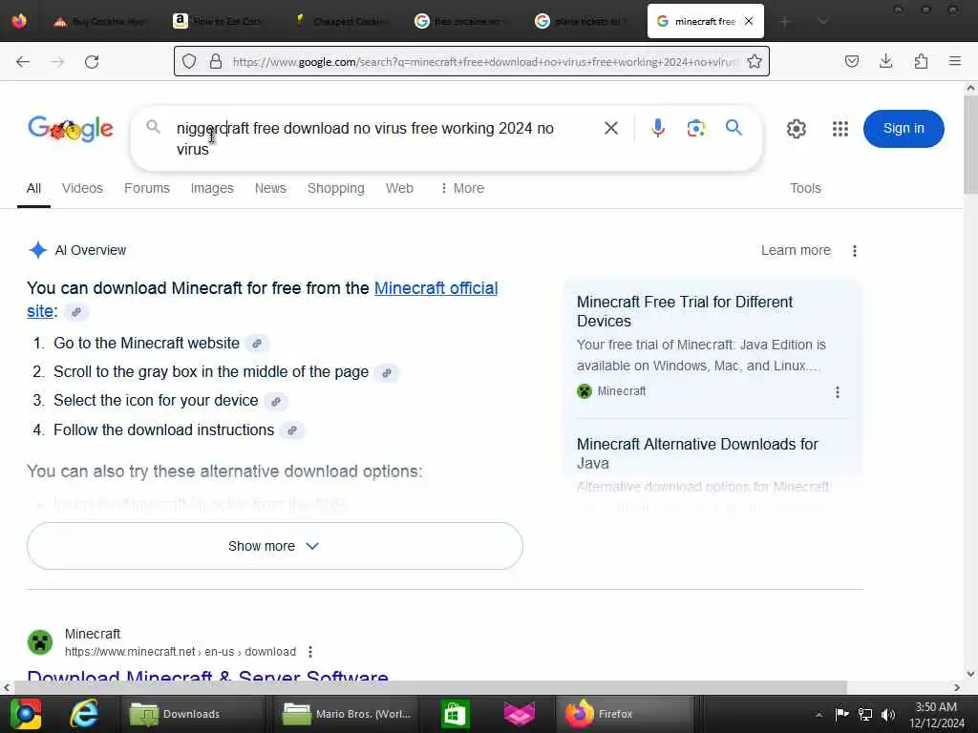Open the tracking protection shield icon
This screenshot has height=733, width=978.
point(189,61)
